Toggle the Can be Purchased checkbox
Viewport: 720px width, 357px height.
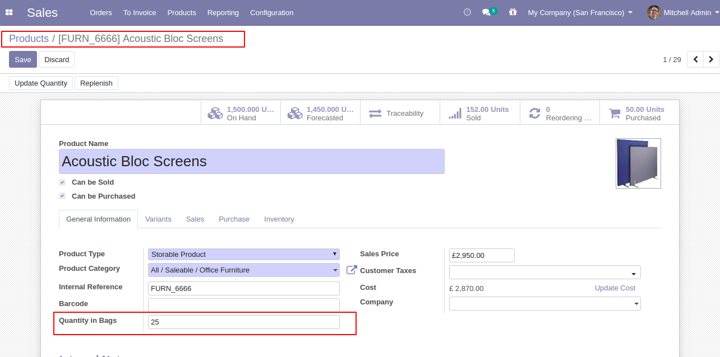[62, 196]
